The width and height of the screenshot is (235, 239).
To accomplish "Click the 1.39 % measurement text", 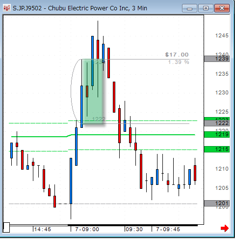I will 179,62.
